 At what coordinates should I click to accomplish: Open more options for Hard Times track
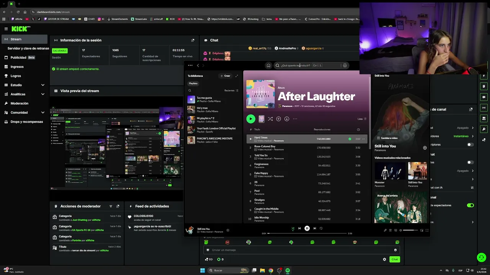pos(363,139)
